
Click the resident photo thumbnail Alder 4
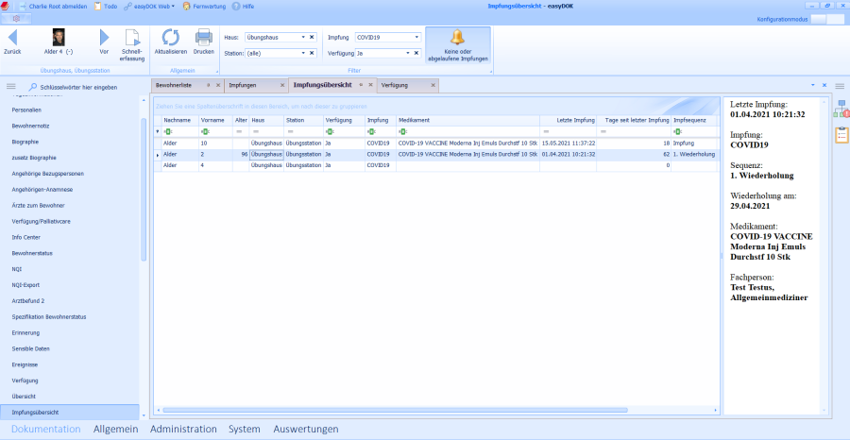click(58, 37)
